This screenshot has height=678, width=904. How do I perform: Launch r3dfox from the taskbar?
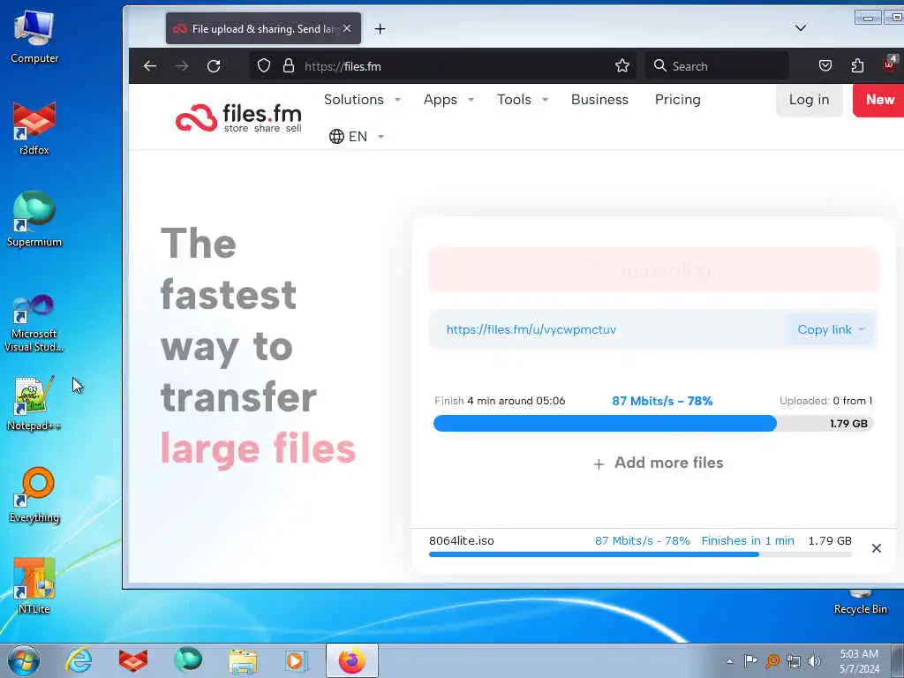coord(133,660)
